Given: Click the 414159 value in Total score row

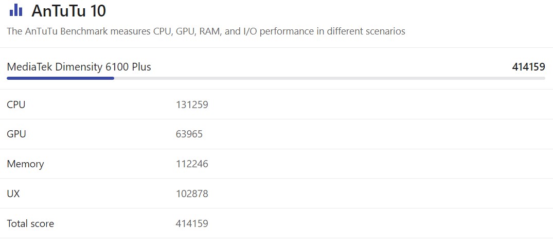Looking at the screenshot, I should point(192,224).
